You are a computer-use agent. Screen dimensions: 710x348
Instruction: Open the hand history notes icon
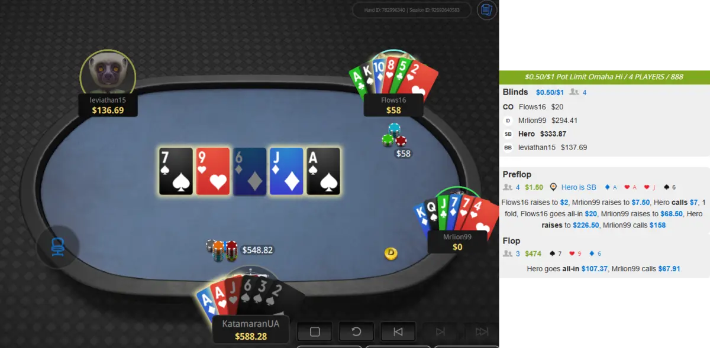tap(486, 10)
